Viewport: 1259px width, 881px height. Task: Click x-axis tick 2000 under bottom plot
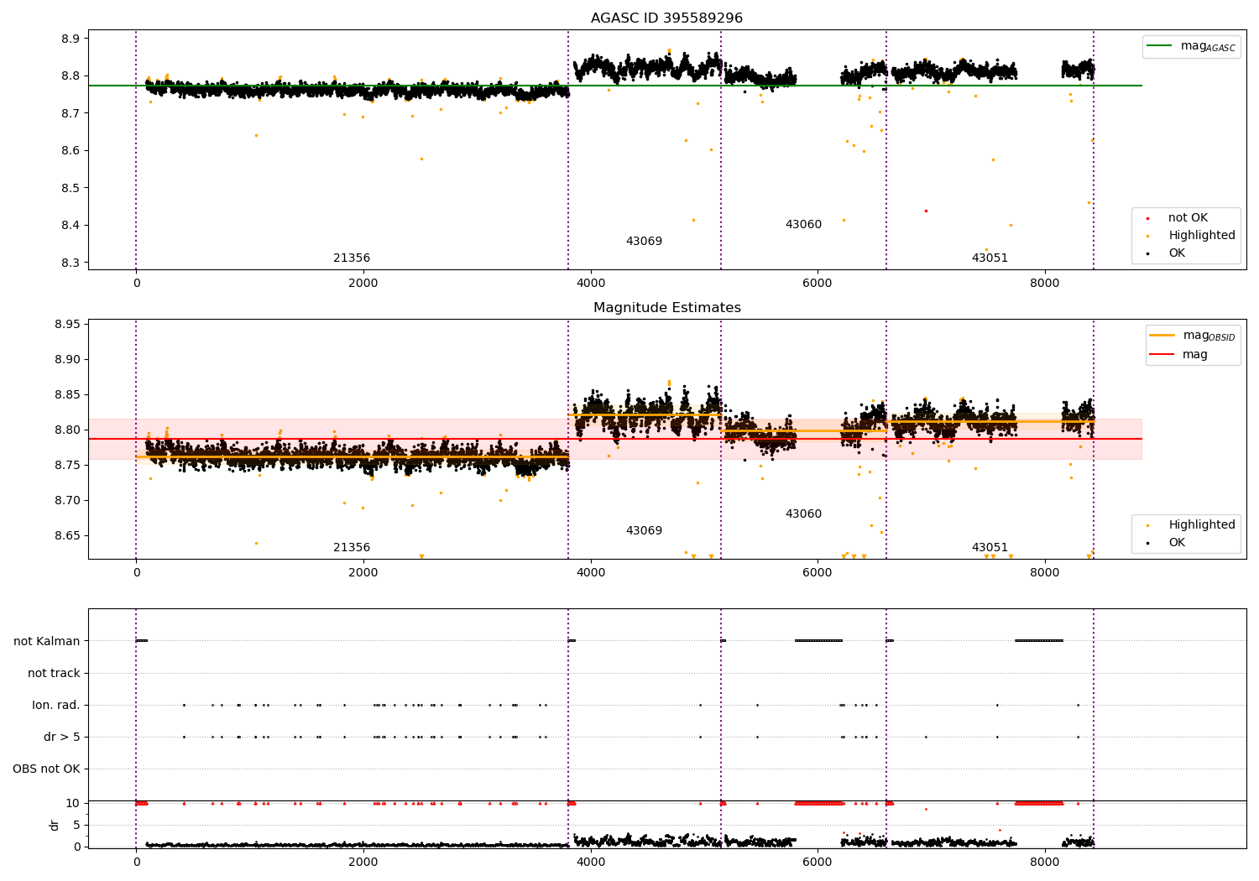[363, 862]
